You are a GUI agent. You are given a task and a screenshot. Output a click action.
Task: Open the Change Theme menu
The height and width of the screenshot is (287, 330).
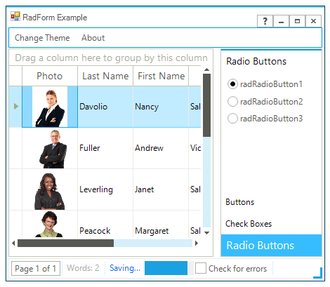coord(42,38)
